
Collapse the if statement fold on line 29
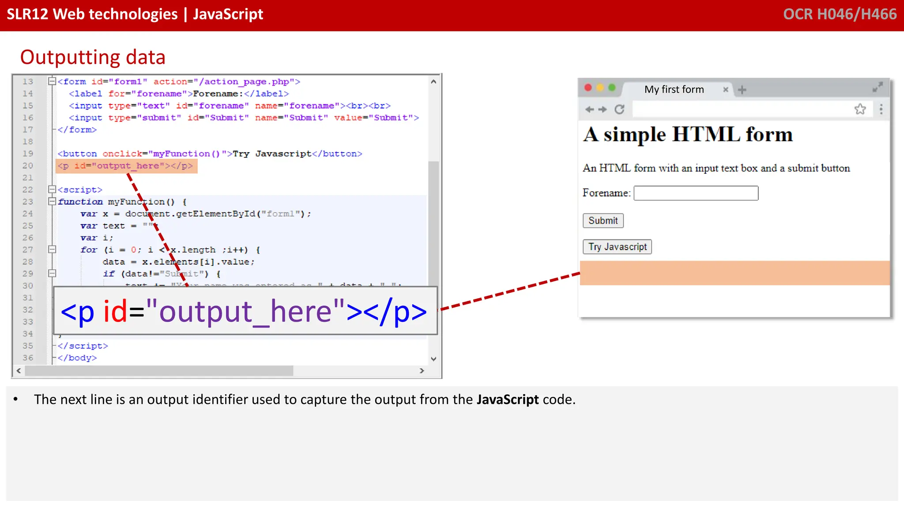tap(52, 273)
